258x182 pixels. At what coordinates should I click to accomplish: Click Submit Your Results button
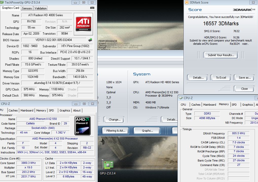(221, 55)
